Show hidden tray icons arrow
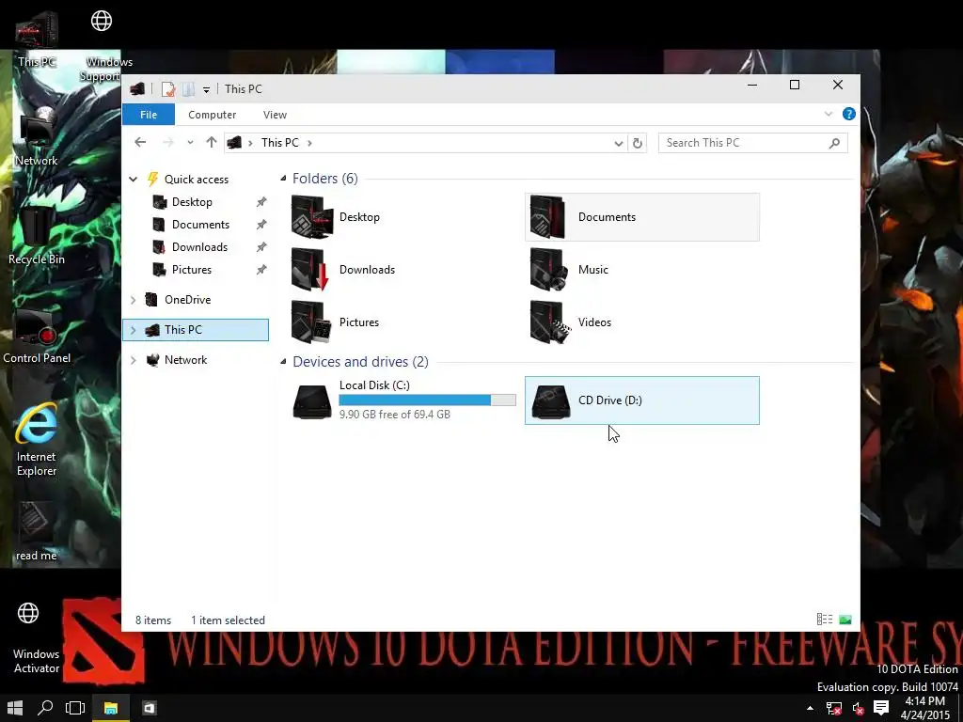 (x=810, y=709)
